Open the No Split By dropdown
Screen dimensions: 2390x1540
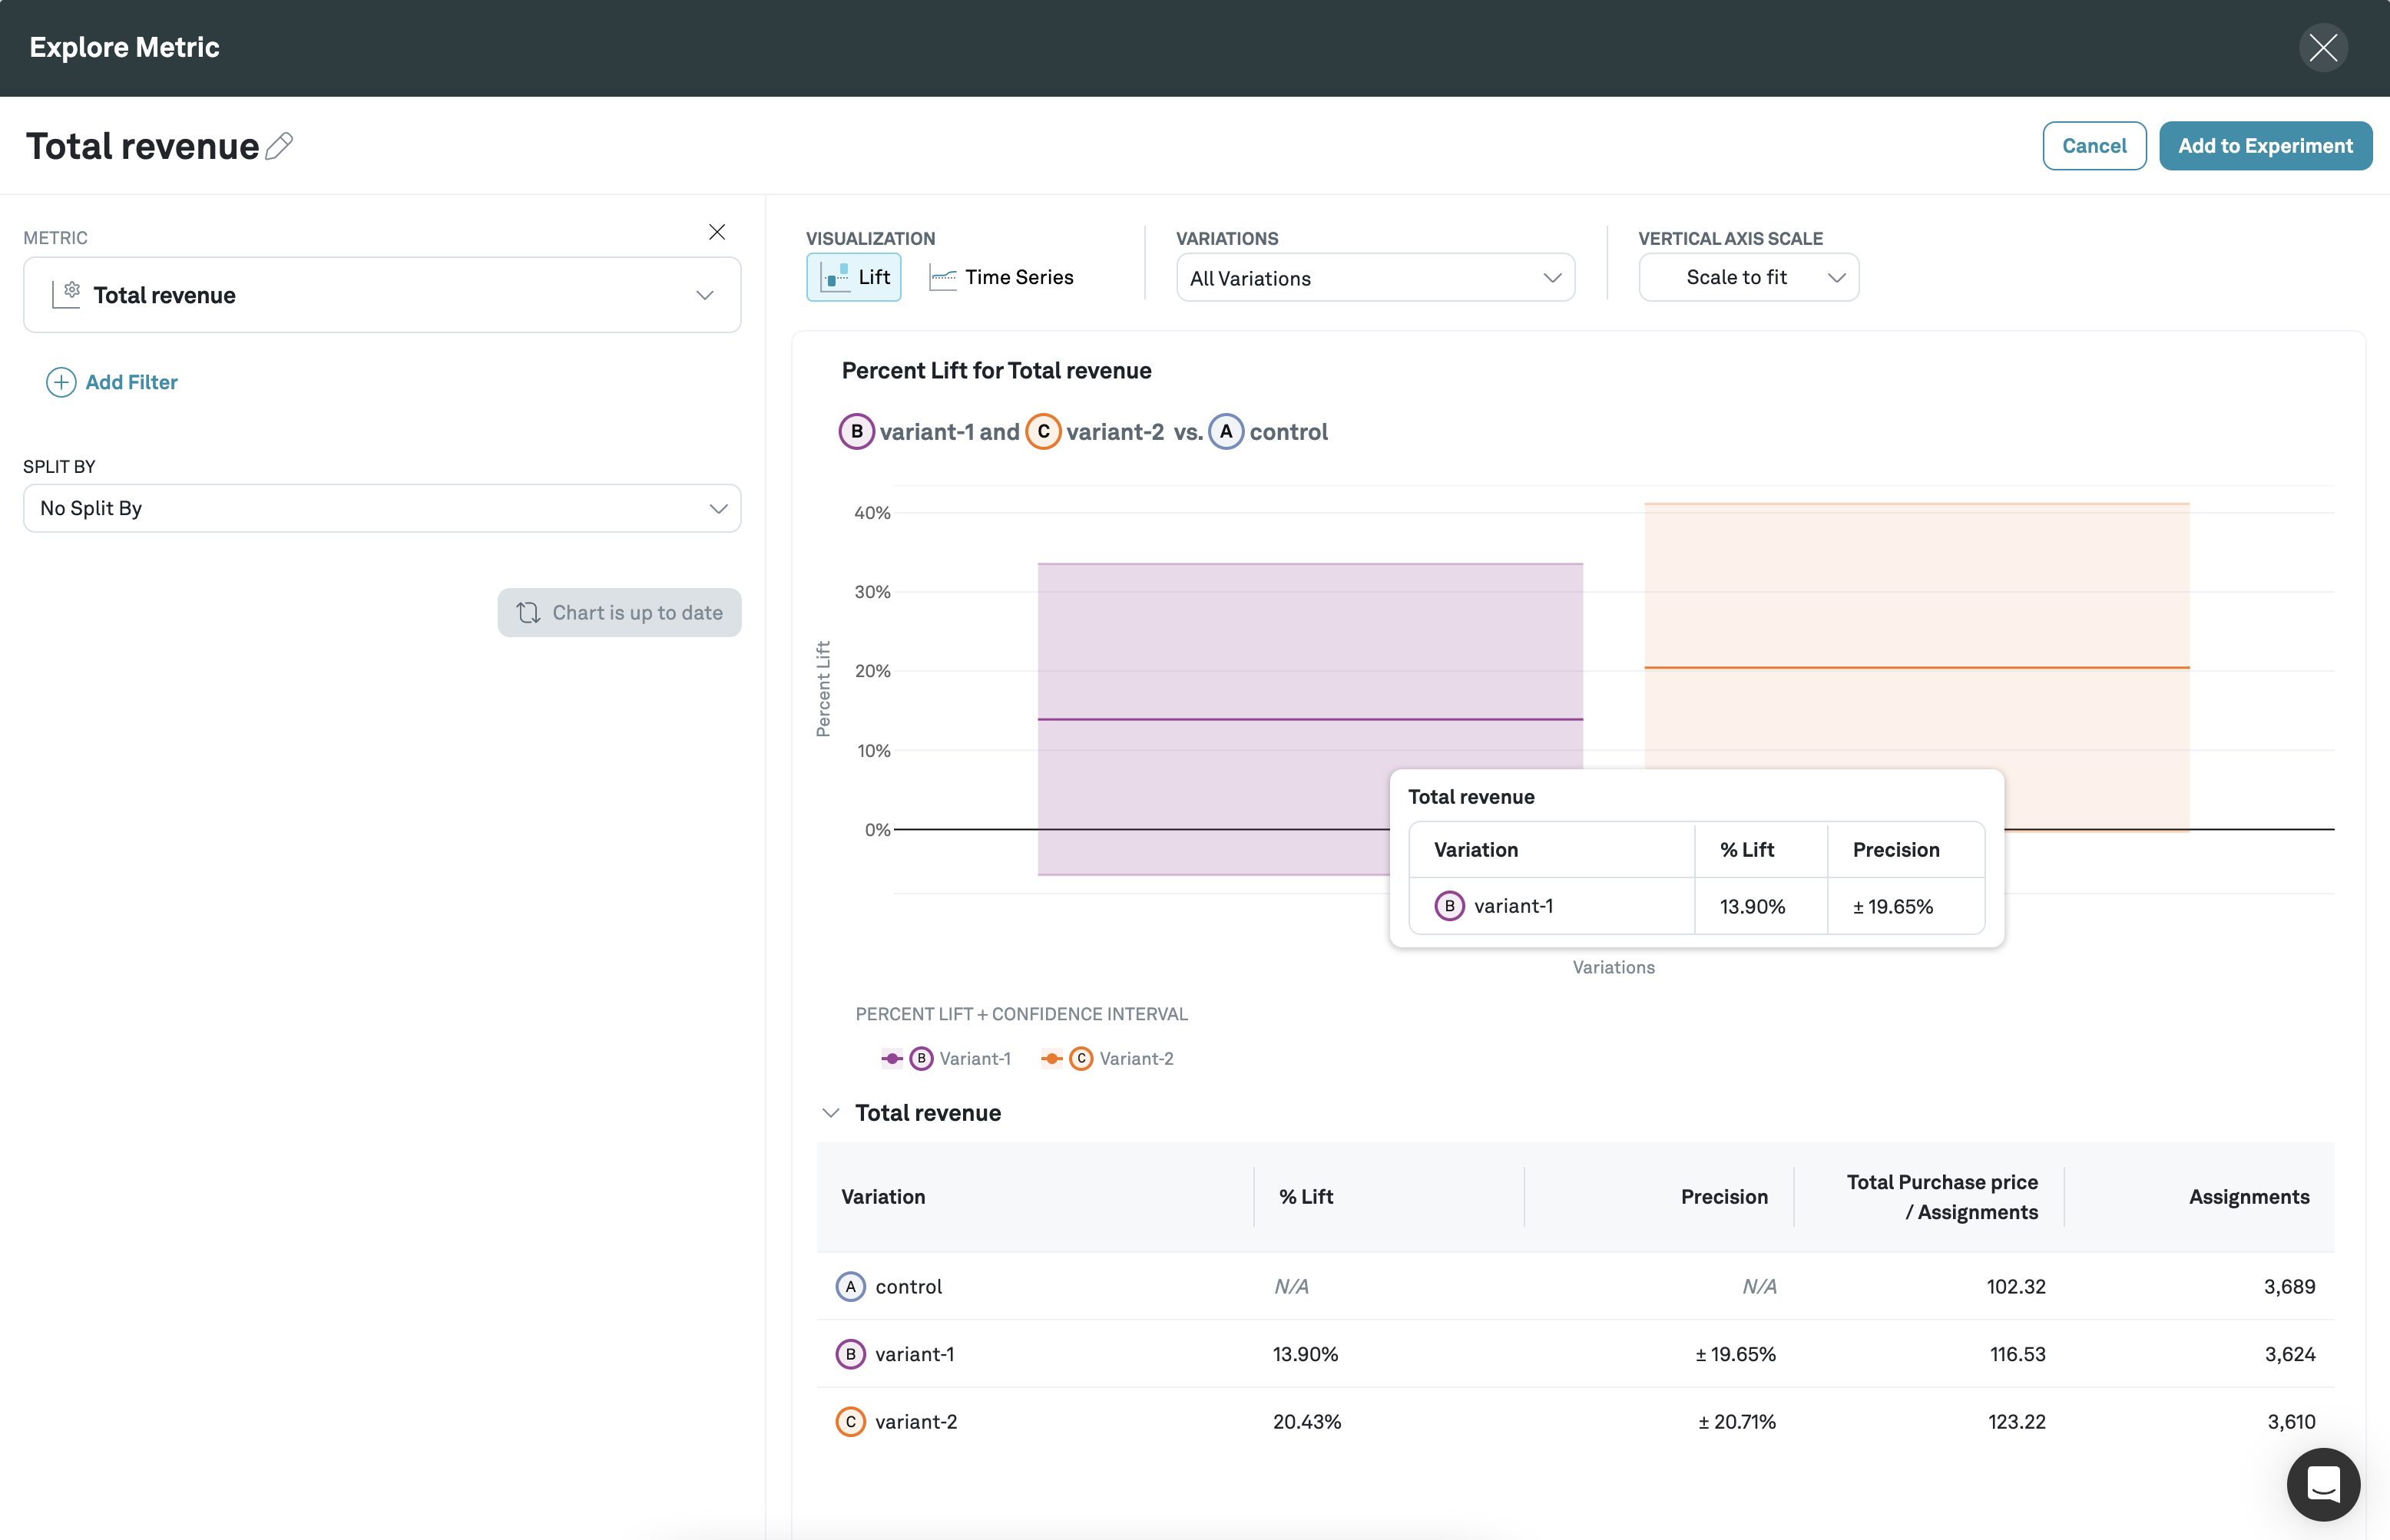click(x=382, y=508)
